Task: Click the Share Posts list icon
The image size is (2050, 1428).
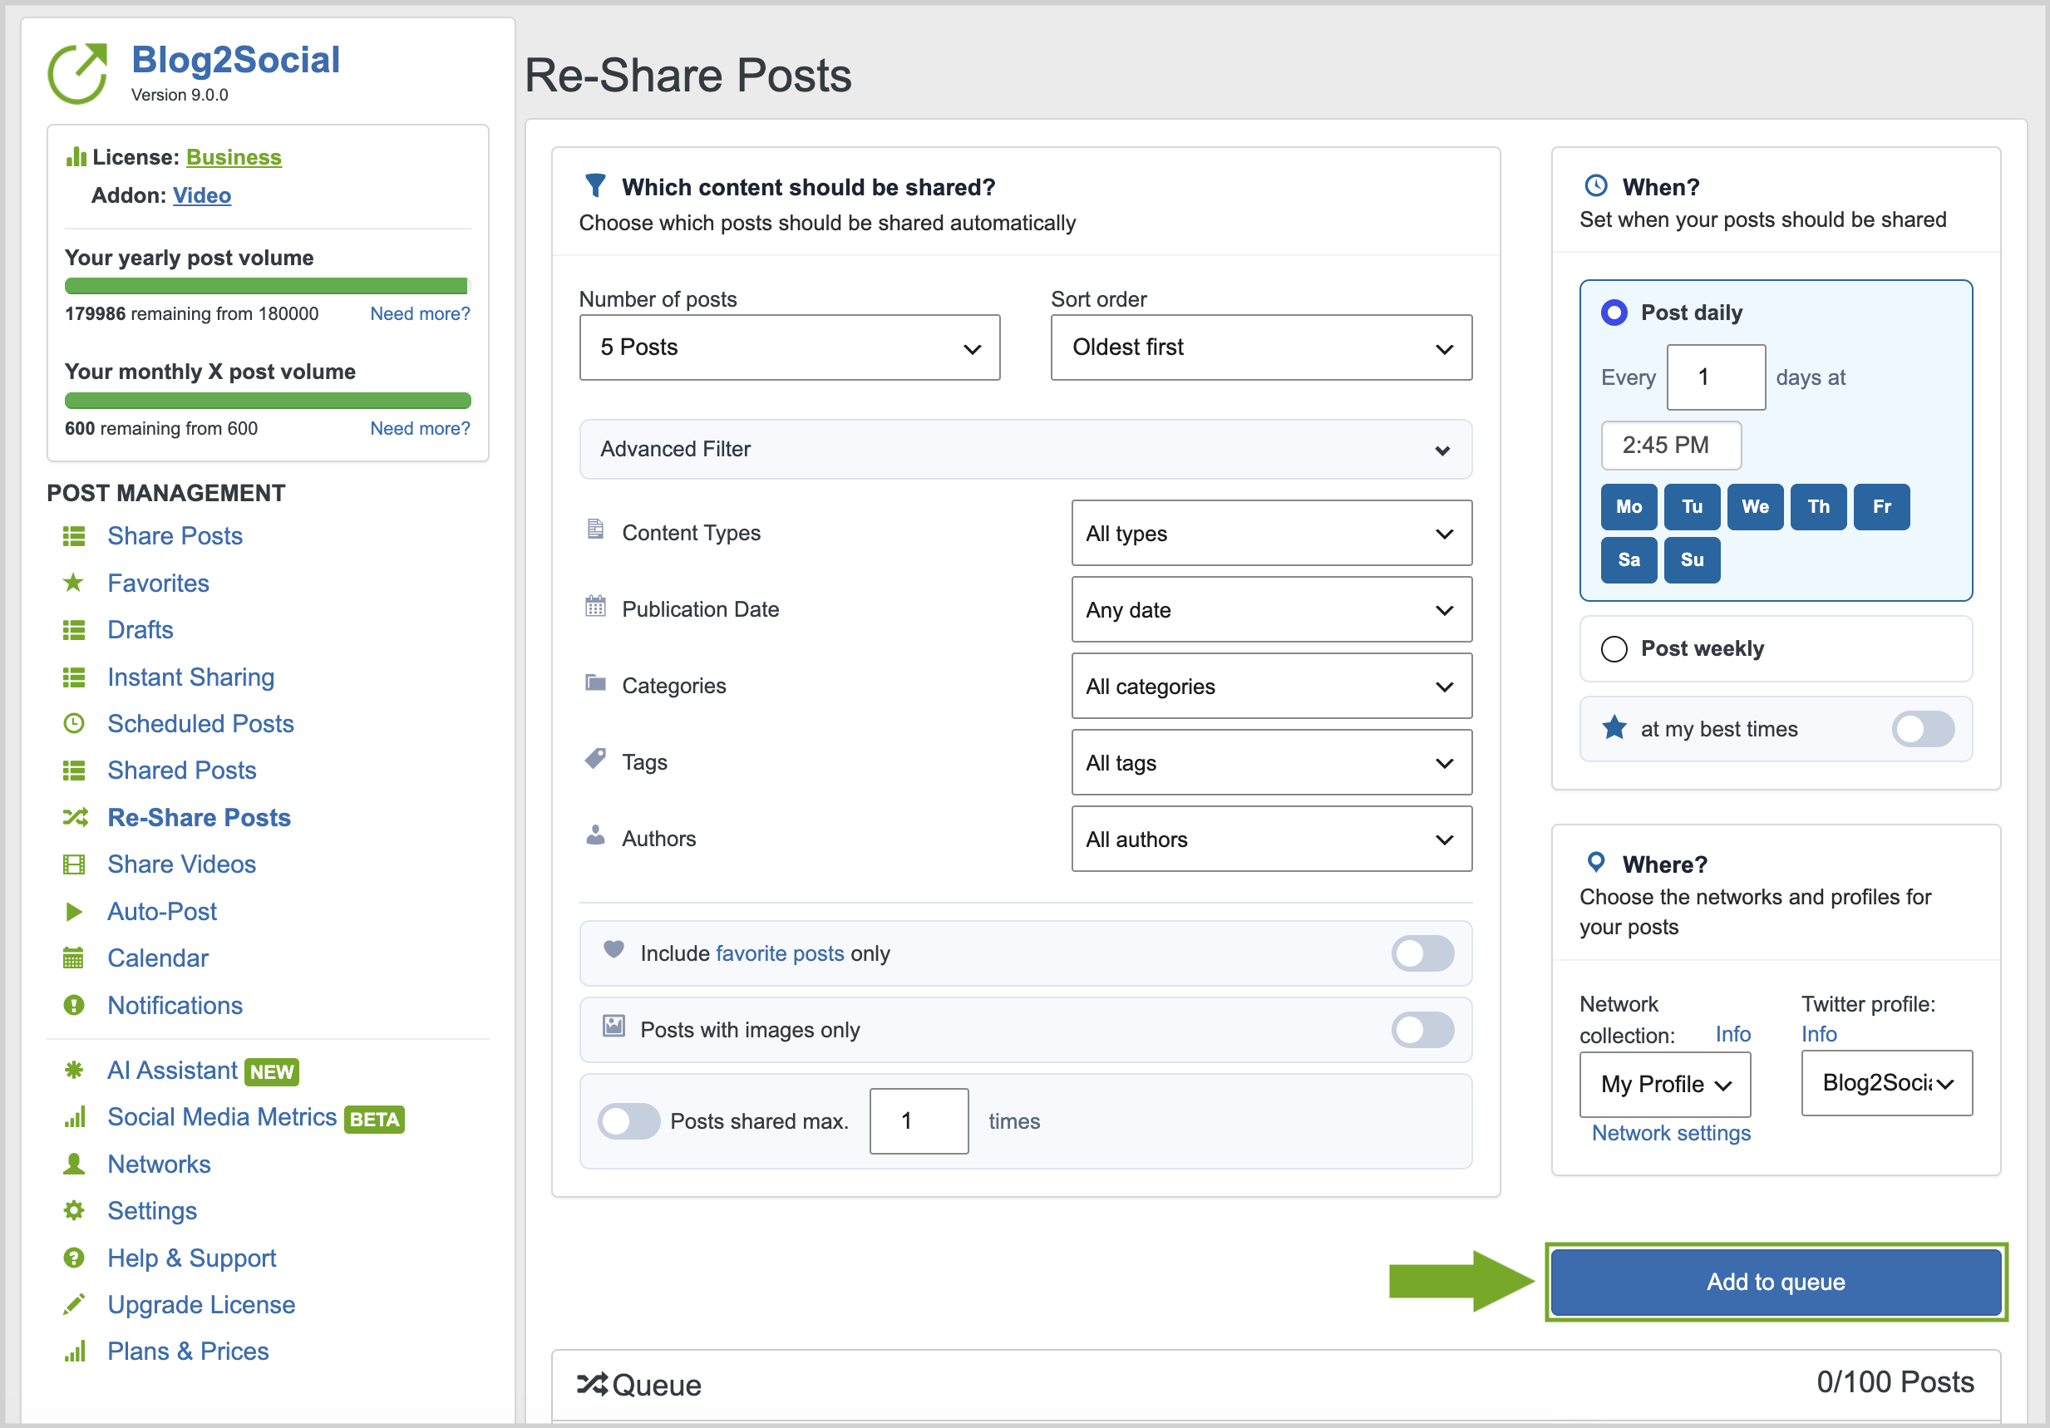Action: click(x=74, y=536)
